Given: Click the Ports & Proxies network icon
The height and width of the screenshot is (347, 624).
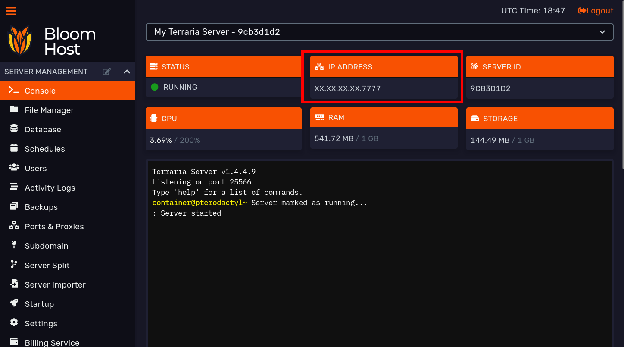Looking at the screenshot, I should point(13,226).
